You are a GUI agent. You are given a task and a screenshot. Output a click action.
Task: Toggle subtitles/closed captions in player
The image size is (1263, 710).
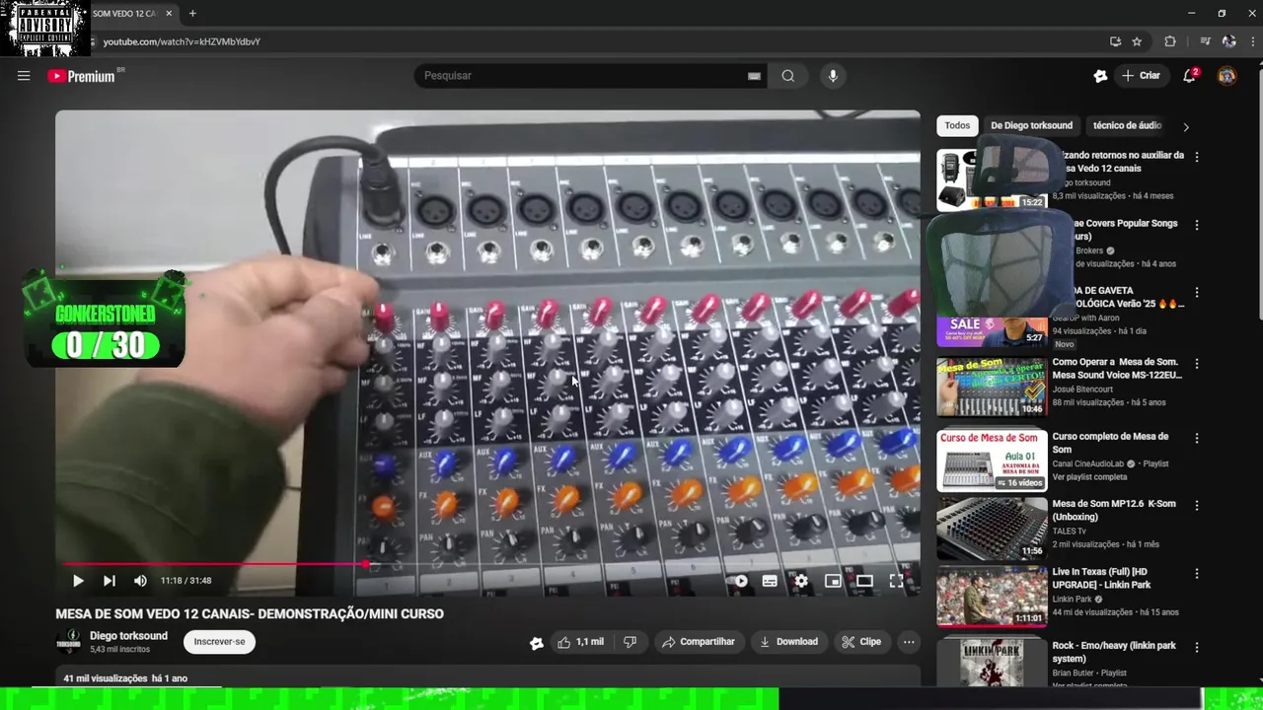tap(770, 581)
